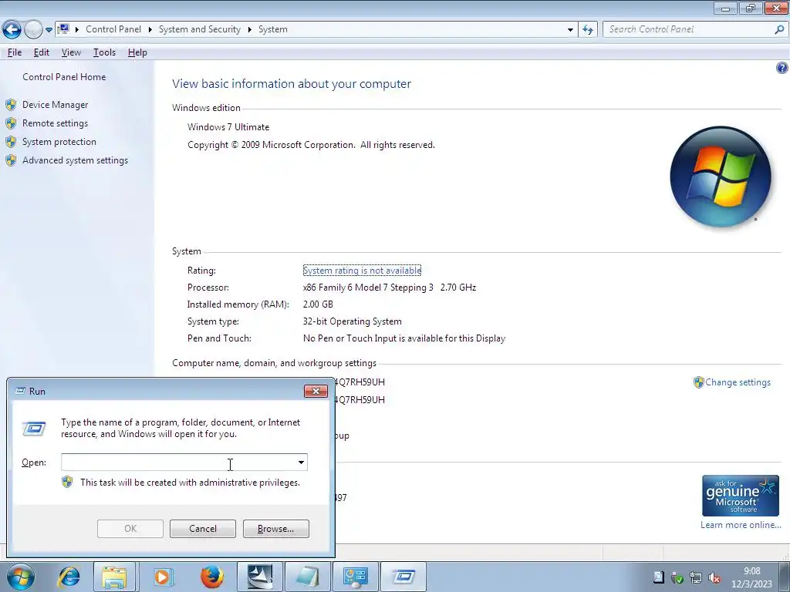Click the Change settings link
Image resolution: width=790 pixels, height=592 pixels.
coord(738,382)
